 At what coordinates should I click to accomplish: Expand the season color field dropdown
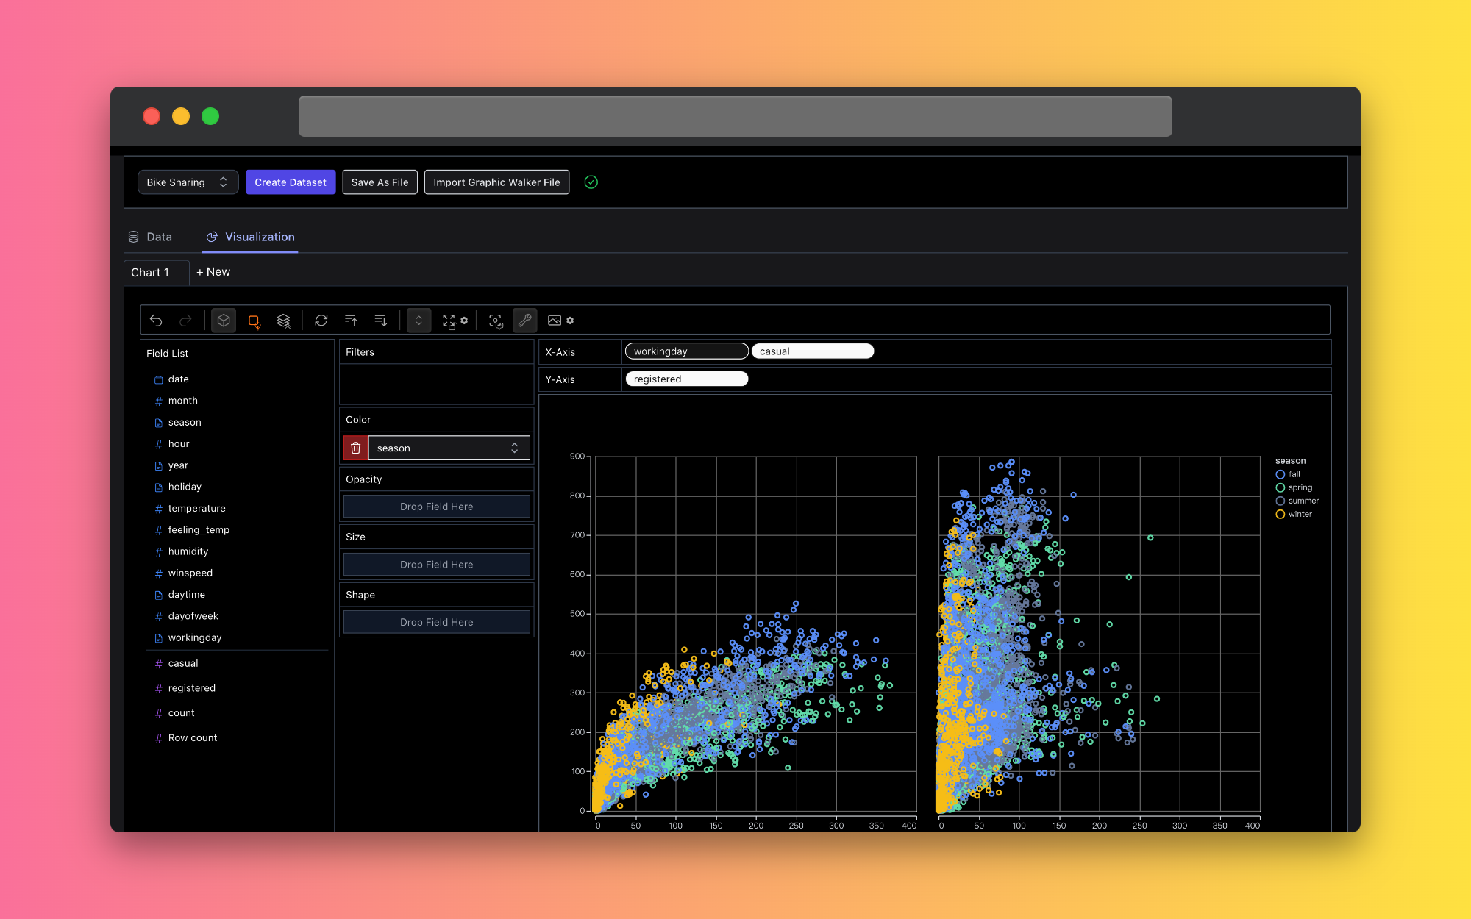(x=449, y=448)
